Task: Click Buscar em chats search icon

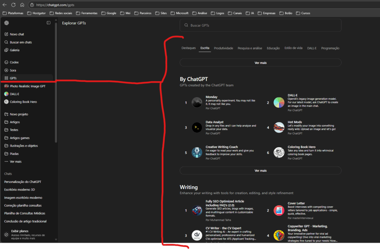Action: coord(6,42)
